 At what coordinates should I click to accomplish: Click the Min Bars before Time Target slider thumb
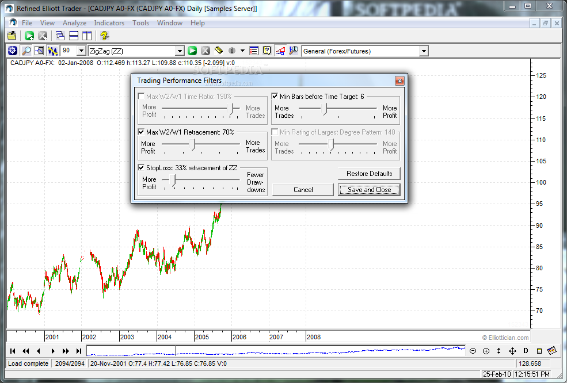(x=325, y=109)
